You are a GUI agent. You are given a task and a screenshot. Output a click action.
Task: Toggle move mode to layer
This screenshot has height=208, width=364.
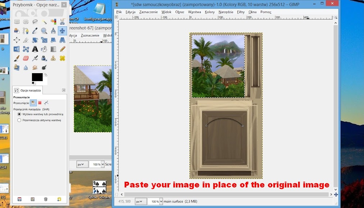33,103
